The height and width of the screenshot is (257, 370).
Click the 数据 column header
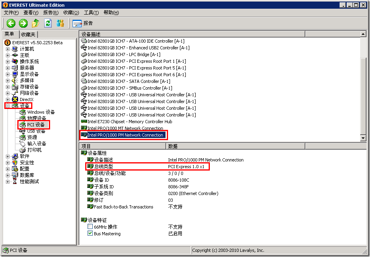coord(235,146)
